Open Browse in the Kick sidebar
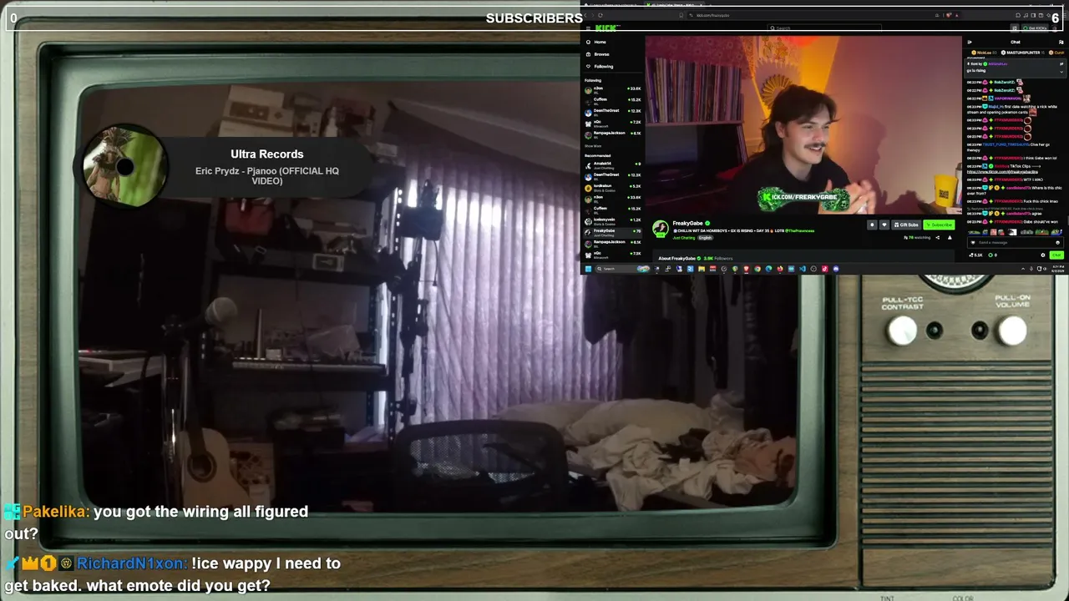 [600, 54]
